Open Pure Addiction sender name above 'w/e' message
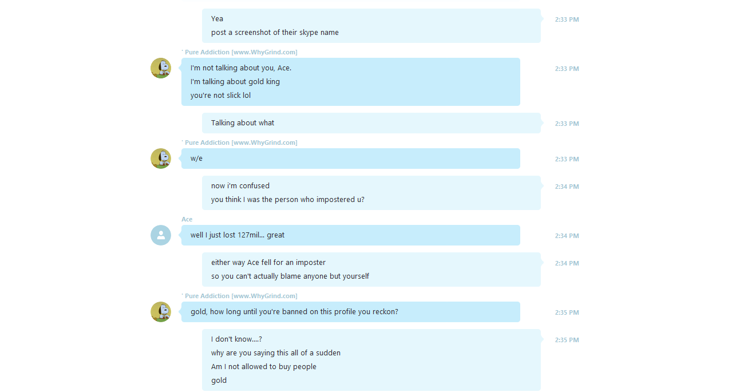The width and height of the screenshot is (744, 392). [x=239, y=142]
